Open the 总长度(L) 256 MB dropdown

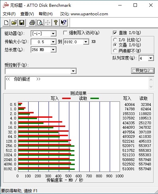pos(53,50)
